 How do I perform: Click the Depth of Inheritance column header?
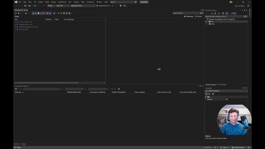(x=119, y=92)
